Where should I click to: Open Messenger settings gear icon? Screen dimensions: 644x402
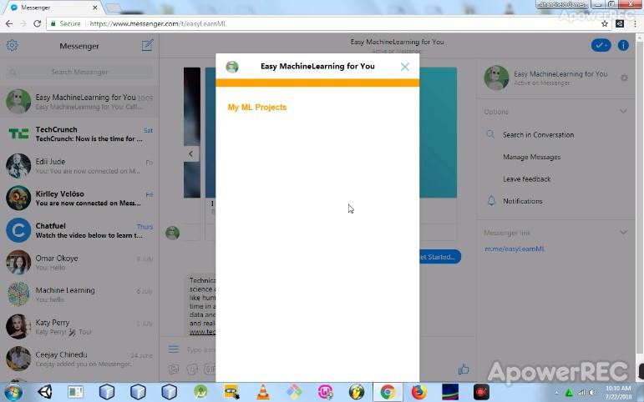pos(12,45)
